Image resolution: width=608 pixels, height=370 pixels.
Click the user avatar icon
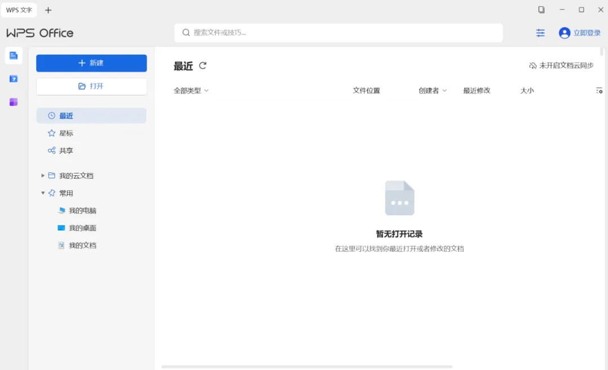564,33
